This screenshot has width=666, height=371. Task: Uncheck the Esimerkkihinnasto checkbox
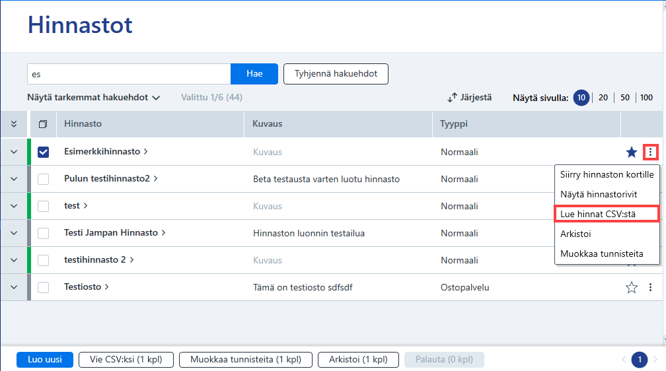click(44, 152)
